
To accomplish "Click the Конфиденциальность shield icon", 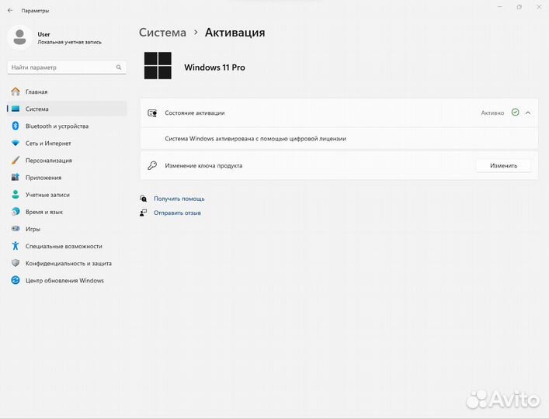I will pyautogui.click(x=16, y=263).
